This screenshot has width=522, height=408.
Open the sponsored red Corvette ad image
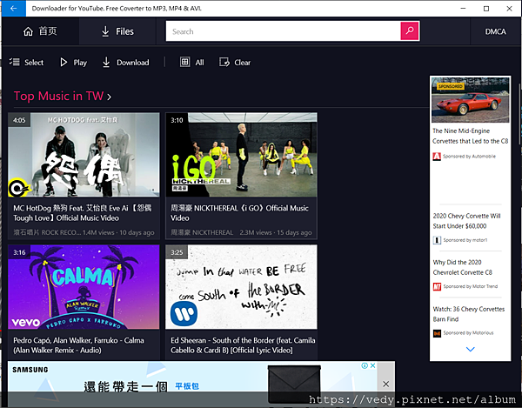point(470,100)
